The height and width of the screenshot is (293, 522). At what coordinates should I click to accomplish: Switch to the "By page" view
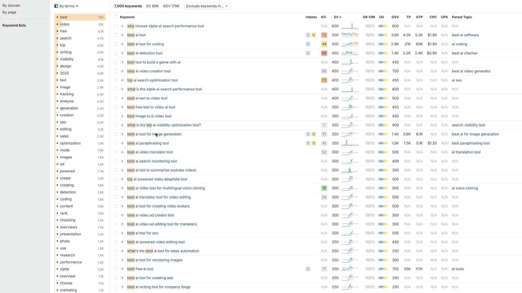[9, 12]
